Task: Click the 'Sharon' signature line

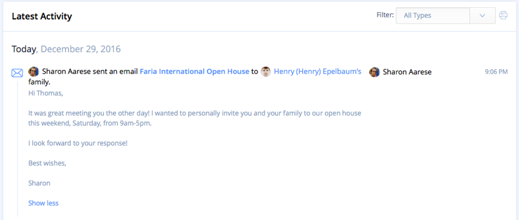Action: tap(39, 183)
